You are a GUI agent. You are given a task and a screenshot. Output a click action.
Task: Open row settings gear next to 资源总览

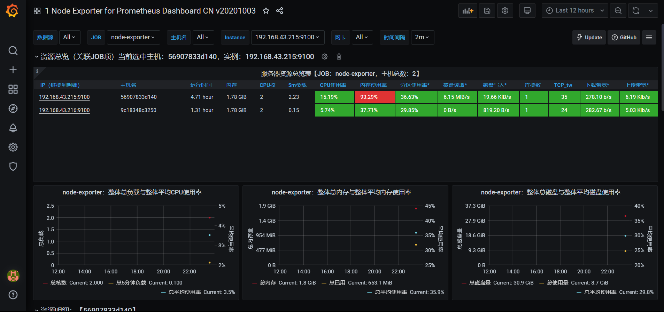point(325,57)
